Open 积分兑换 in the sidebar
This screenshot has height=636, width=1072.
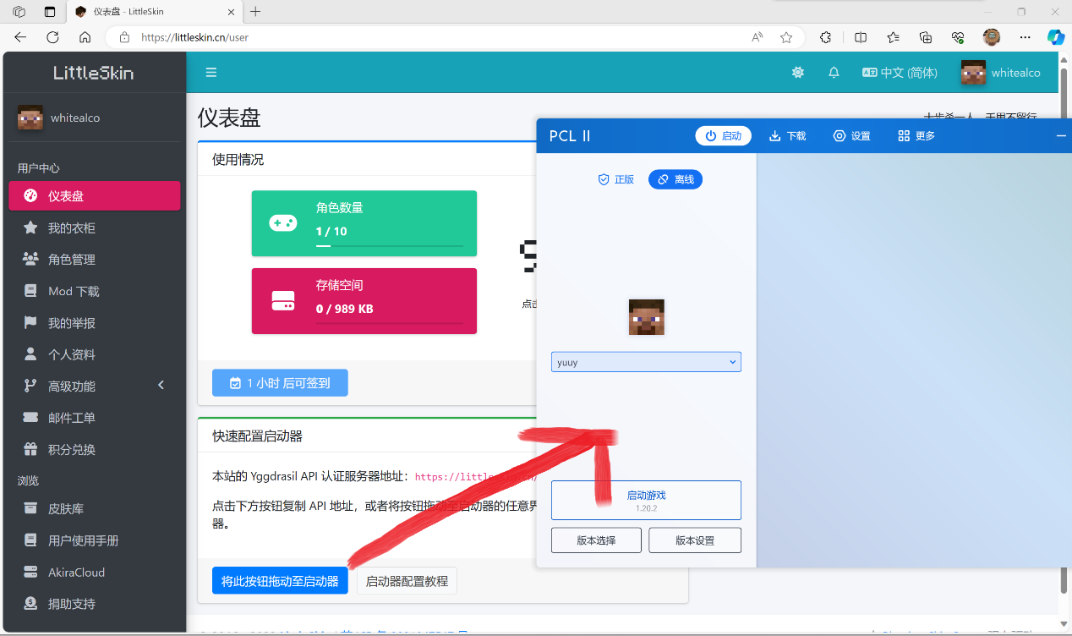coord(95,449)
